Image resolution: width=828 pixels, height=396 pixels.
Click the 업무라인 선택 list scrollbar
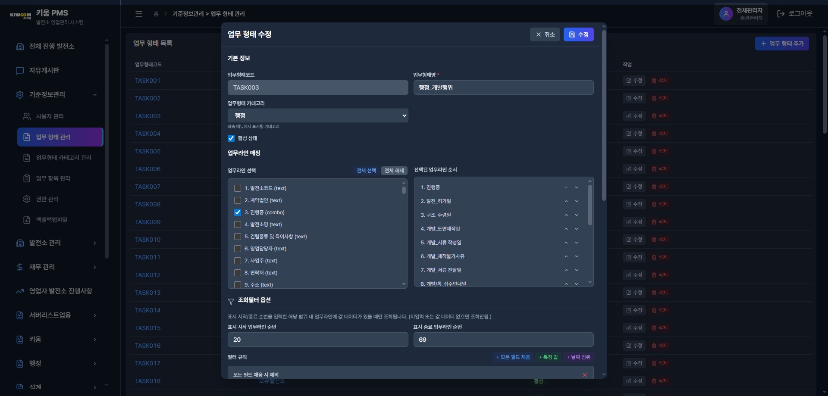coord(404,190)
